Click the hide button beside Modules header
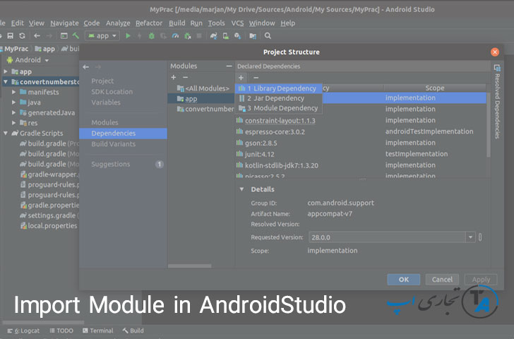Screen dimensions: 514x339 229,66
